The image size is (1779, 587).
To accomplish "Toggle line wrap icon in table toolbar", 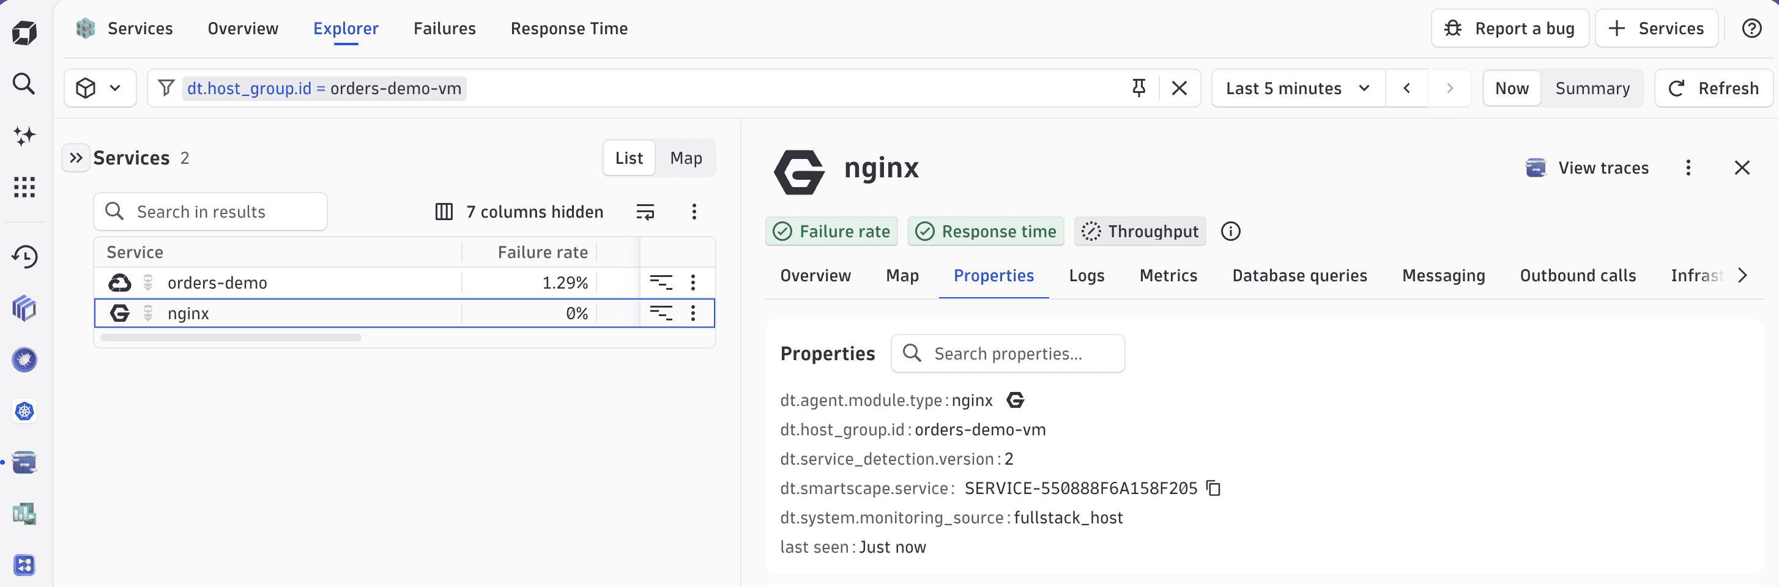I will point(645,212).
